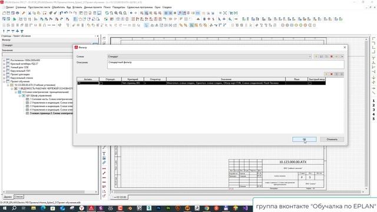The width and height of the screenshot is (377, 212).
Task: Open the Проект menu
Action: [9, 7]
